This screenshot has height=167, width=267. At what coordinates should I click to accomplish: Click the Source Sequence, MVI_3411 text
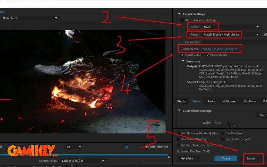[x=212, y=82]
